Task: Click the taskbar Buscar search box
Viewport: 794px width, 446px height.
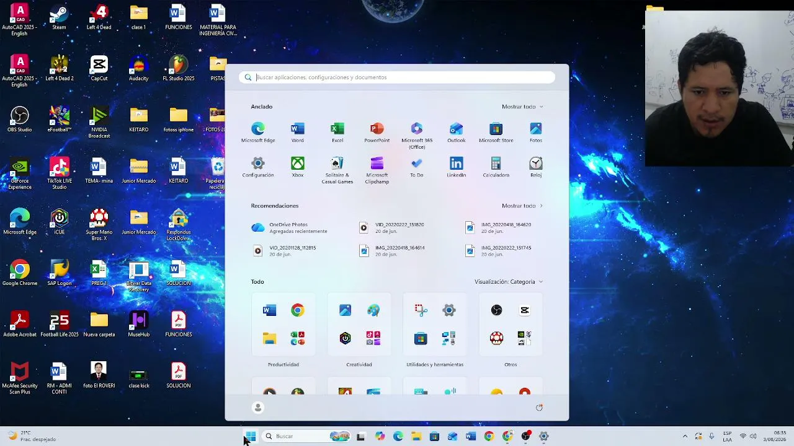Action: tap(307, 436)
